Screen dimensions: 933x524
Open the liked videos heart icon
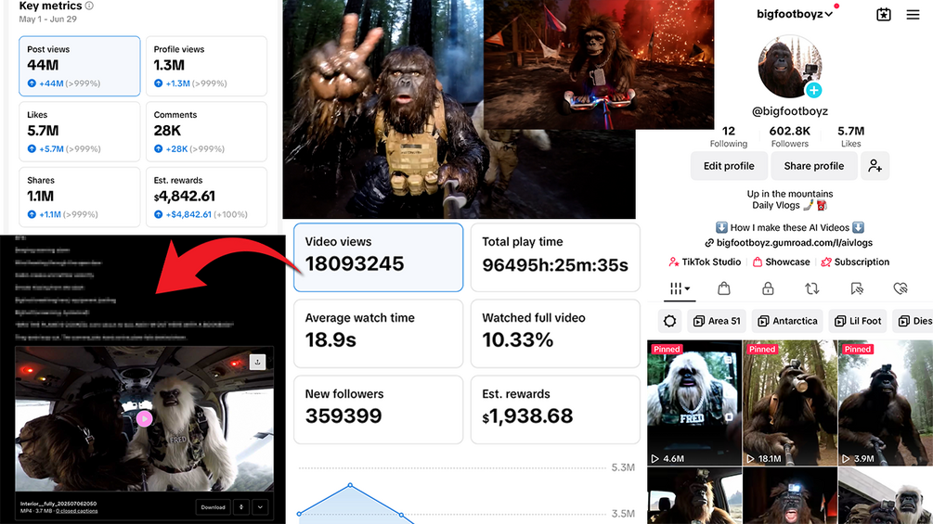pyautogui.click(x=901, y=288)
